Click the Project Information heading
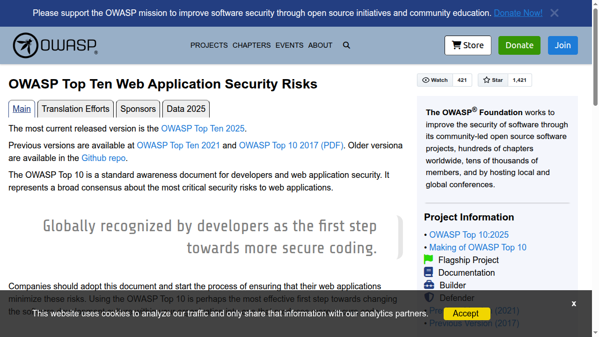 coord(469,217)
